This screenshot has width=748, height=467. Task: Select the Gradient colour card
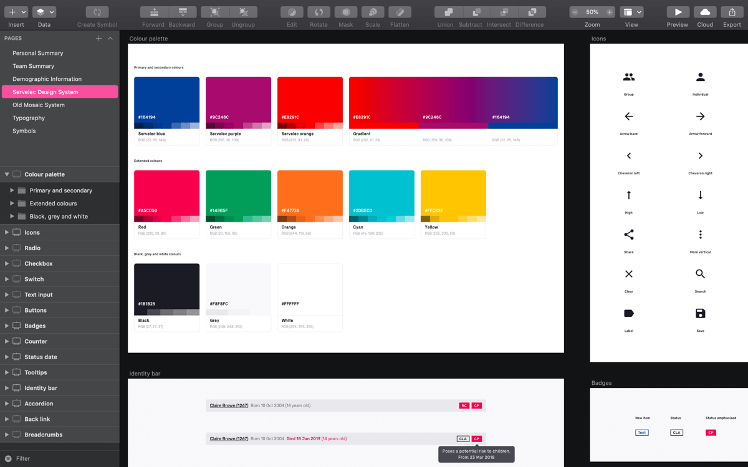tap(454, 111)
